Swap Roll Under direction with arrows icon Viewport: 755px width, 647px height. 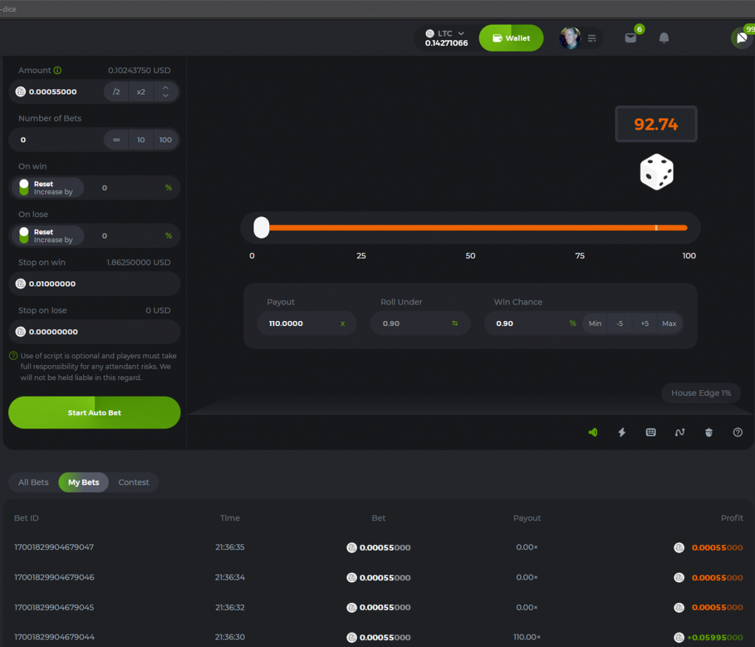tap(455, 323)
